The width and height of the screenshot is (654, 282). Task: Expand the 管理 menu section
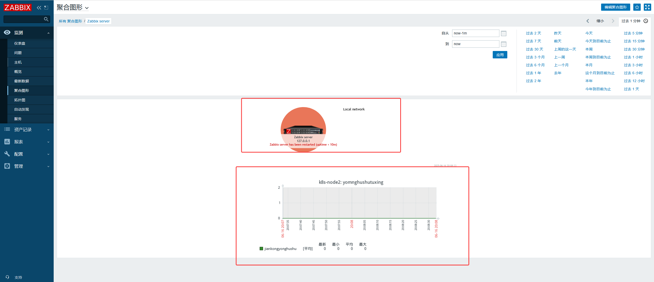[x=48, y=166]
